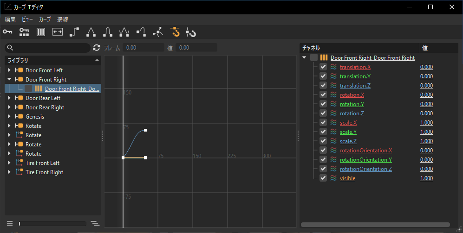Expand the Door Front Left library item
The width and height of the screenshot is (463, 233).
tap(9, 70)
